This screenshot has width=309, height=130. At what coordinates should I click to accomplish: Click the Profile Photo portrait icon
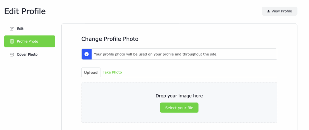point(12,42)
